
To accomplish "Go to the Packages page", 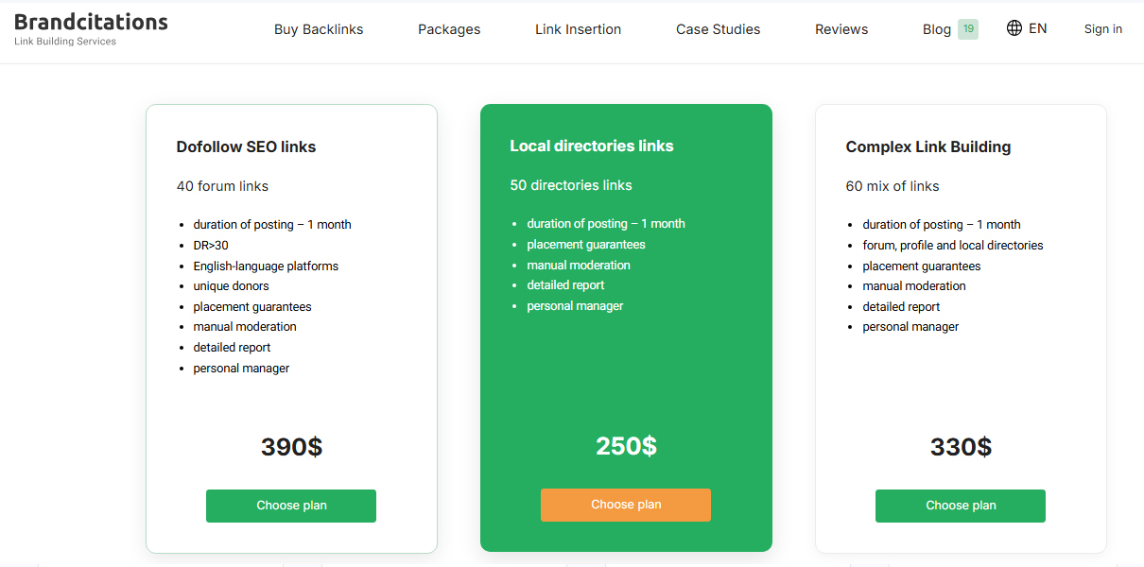I will [449, 29].
